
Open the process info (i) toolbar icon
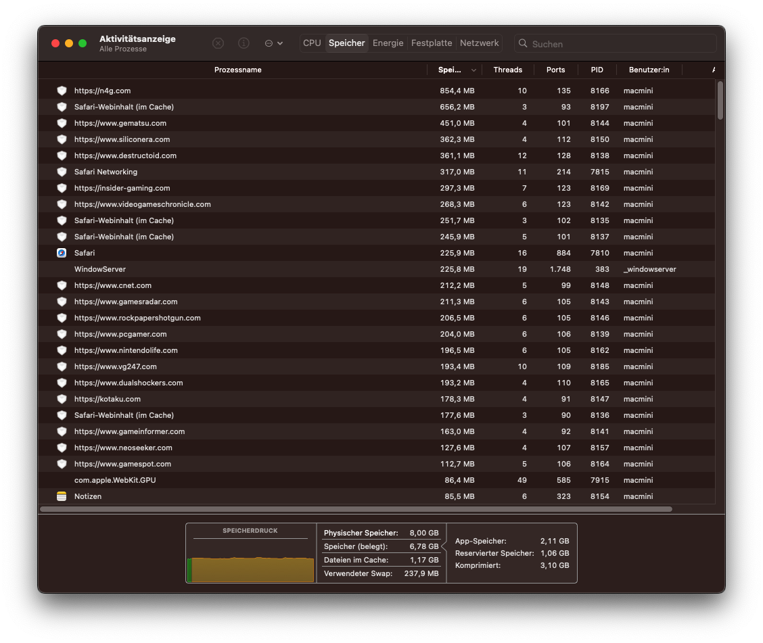pos(244,43)
